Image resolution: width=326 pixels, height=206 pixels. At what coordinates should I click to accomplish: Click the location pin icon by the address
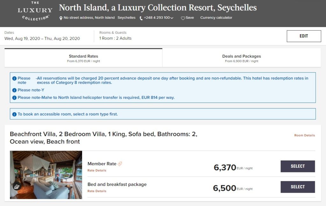coord(61,18)
